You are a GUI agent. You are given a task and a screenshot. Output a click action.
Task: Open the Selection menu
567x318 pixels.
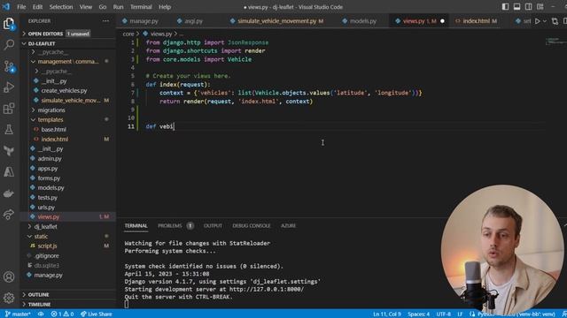coord(61,7)
